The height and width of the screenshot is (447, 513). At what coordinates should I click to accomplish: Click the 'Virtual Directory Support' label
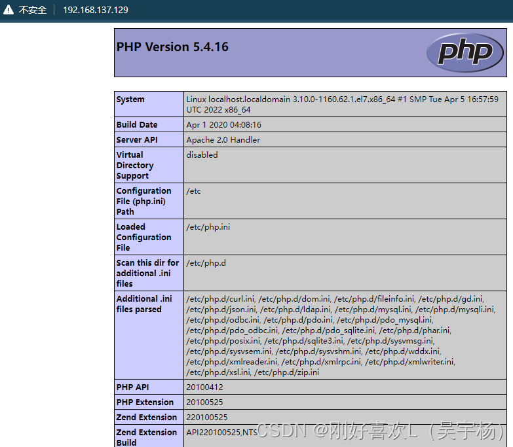pyautogui.click(x=135, y=165)
